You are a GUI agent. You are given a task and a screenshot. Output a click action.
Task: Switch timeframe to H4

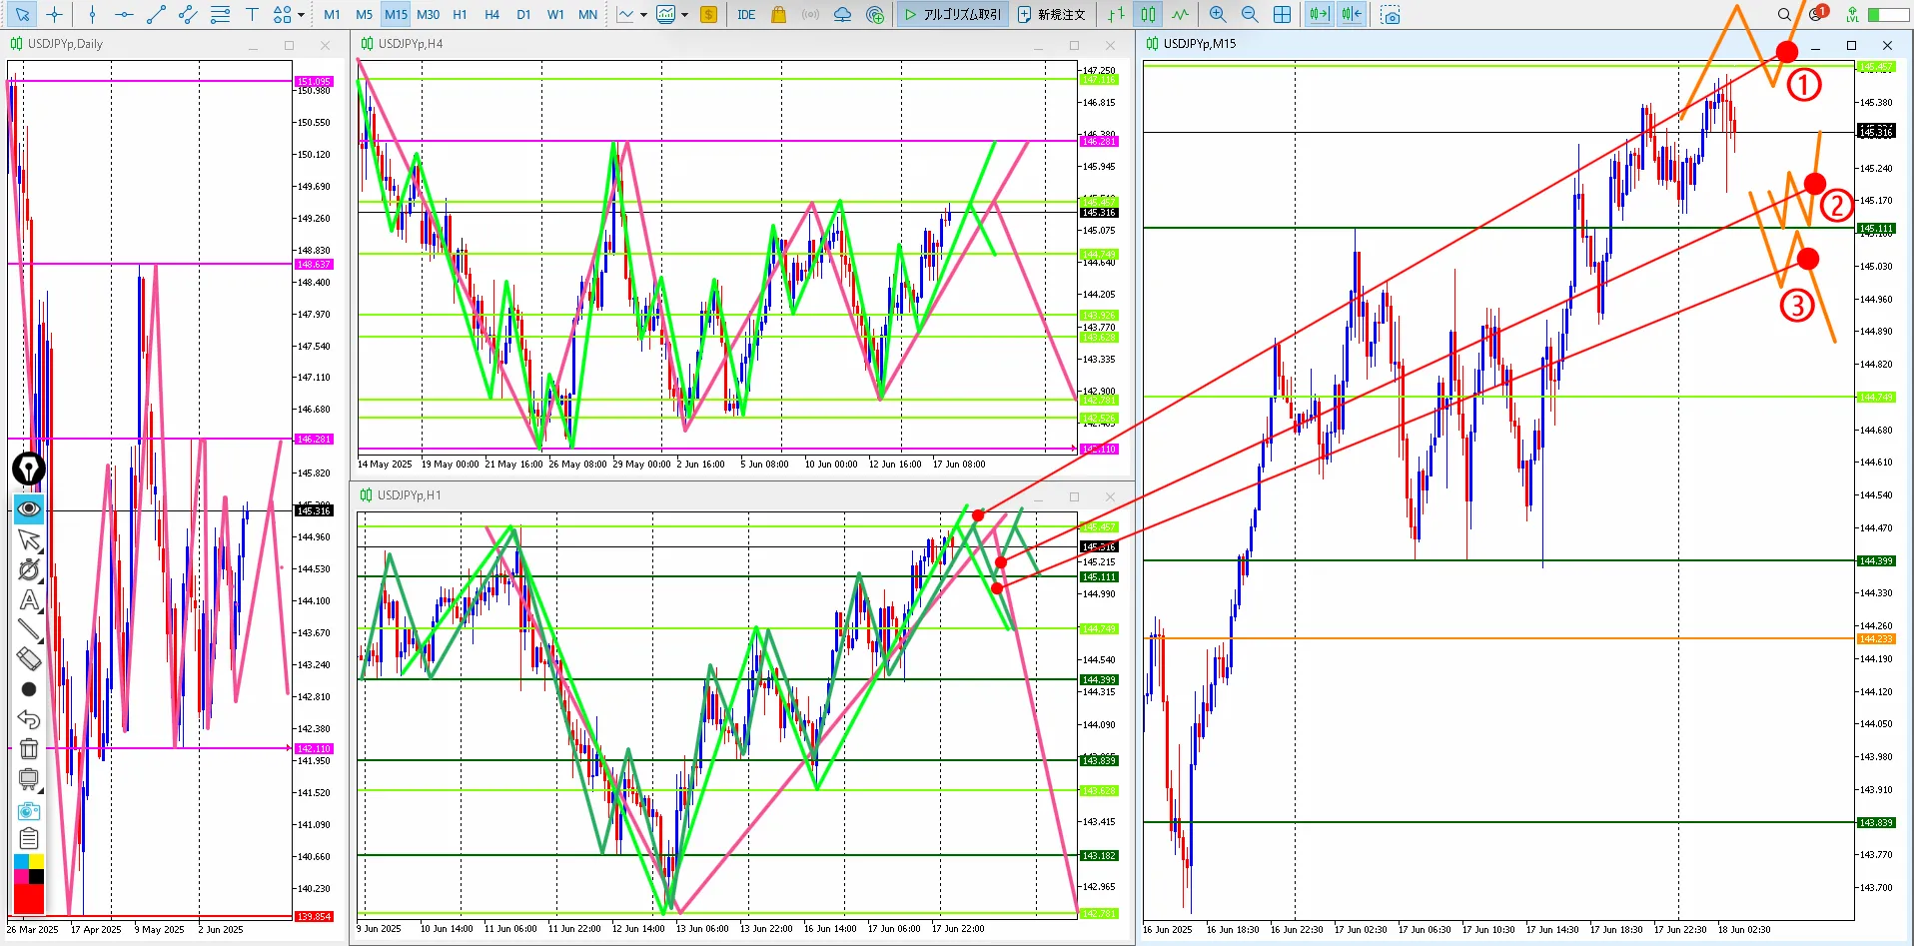(491, 14)
